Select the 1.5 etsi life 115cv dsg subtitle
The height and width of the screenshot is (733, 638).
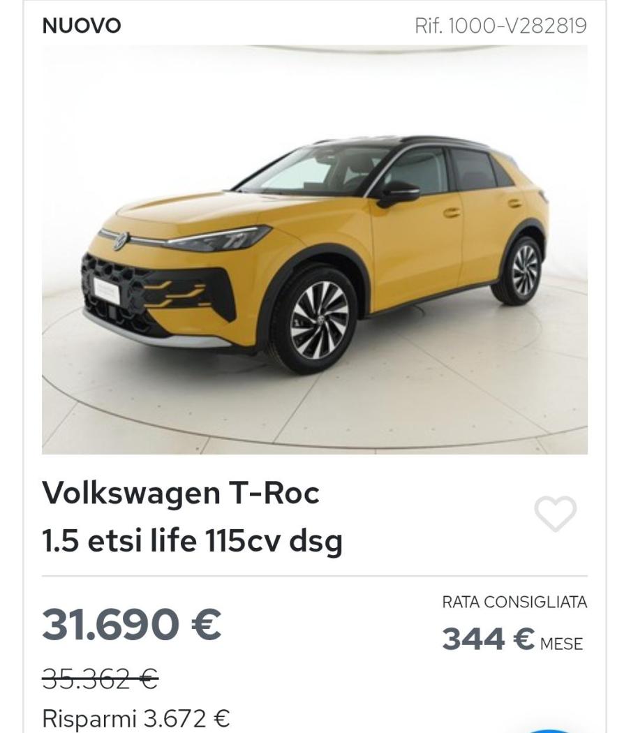pyautogui.click(x=192, y=540)
